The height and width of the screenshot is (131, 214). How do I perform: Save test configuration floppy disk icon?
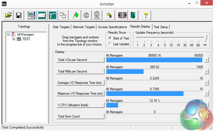[19, 15]
